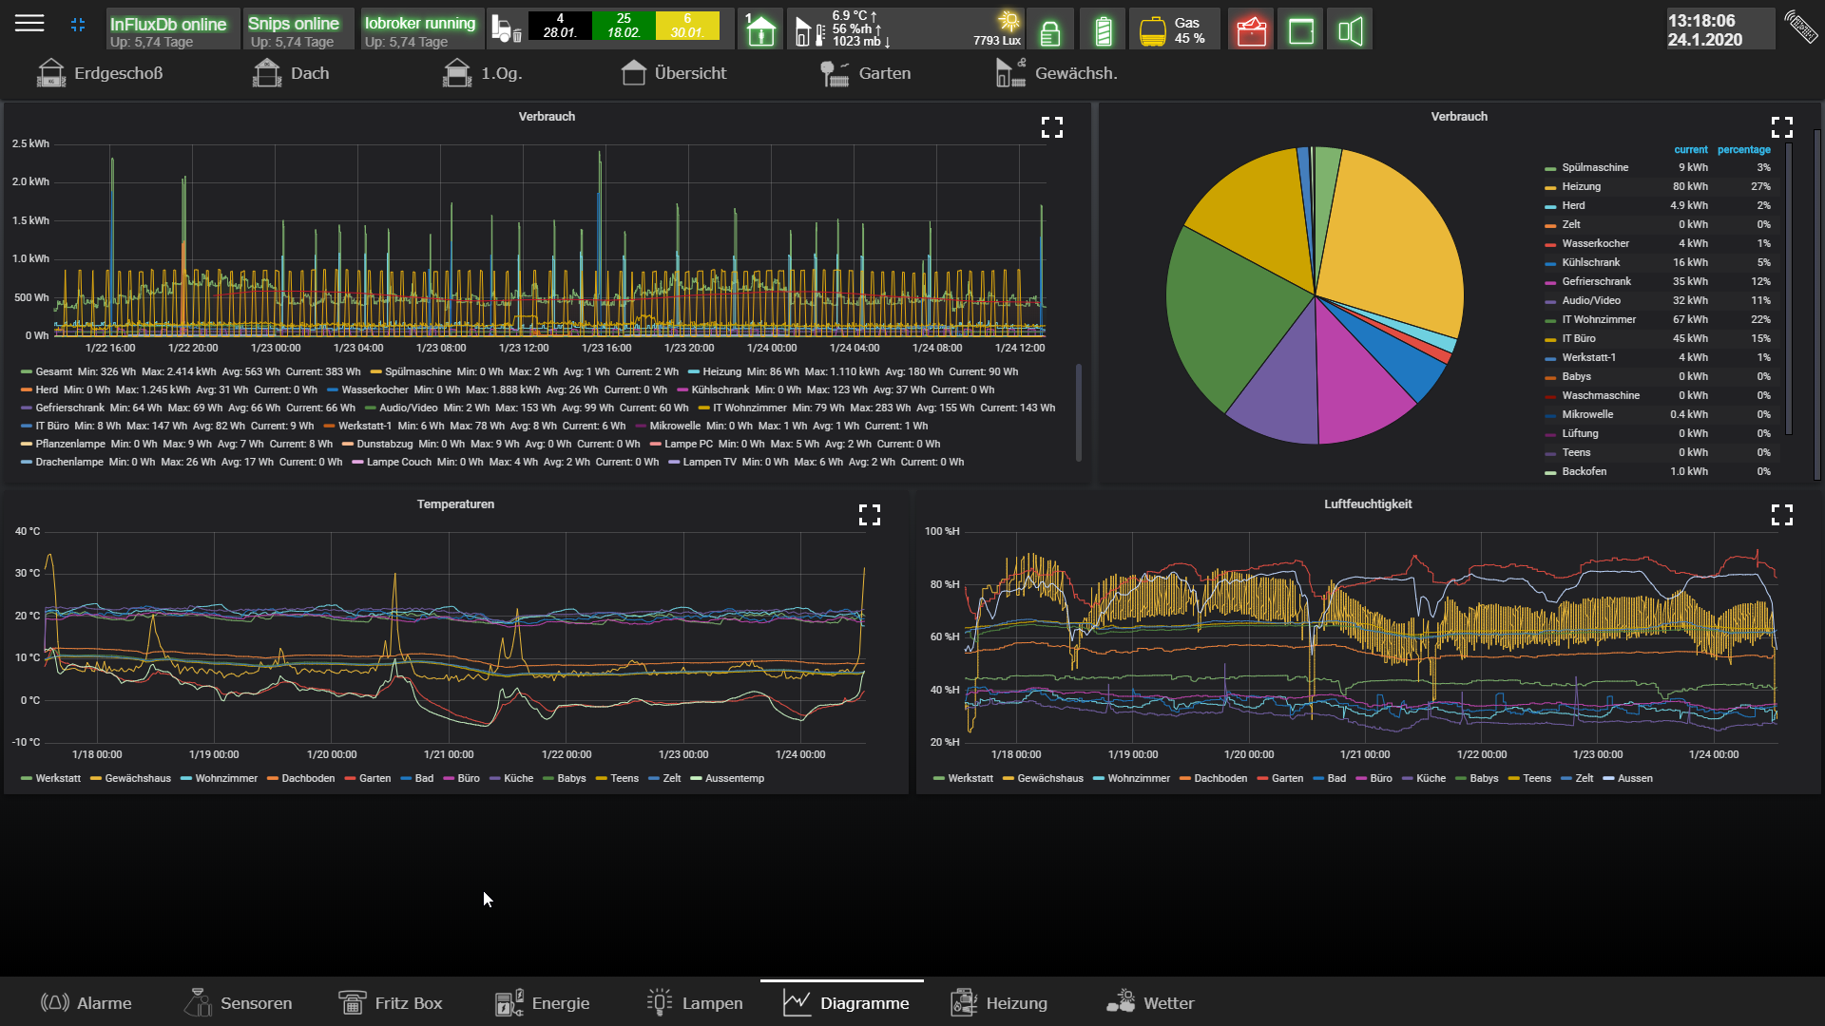This screenshot has width=1825, height=1026.
Task: Sort pie legend by percentage column
Action: pyautogui.click(x=1743, y=149)
